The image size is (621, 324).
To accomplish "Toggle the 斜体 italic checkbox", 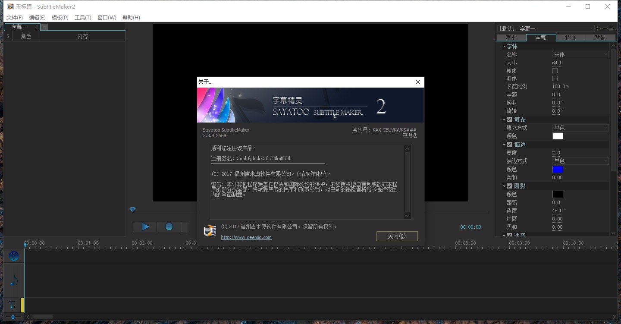I will coord(555,79).
